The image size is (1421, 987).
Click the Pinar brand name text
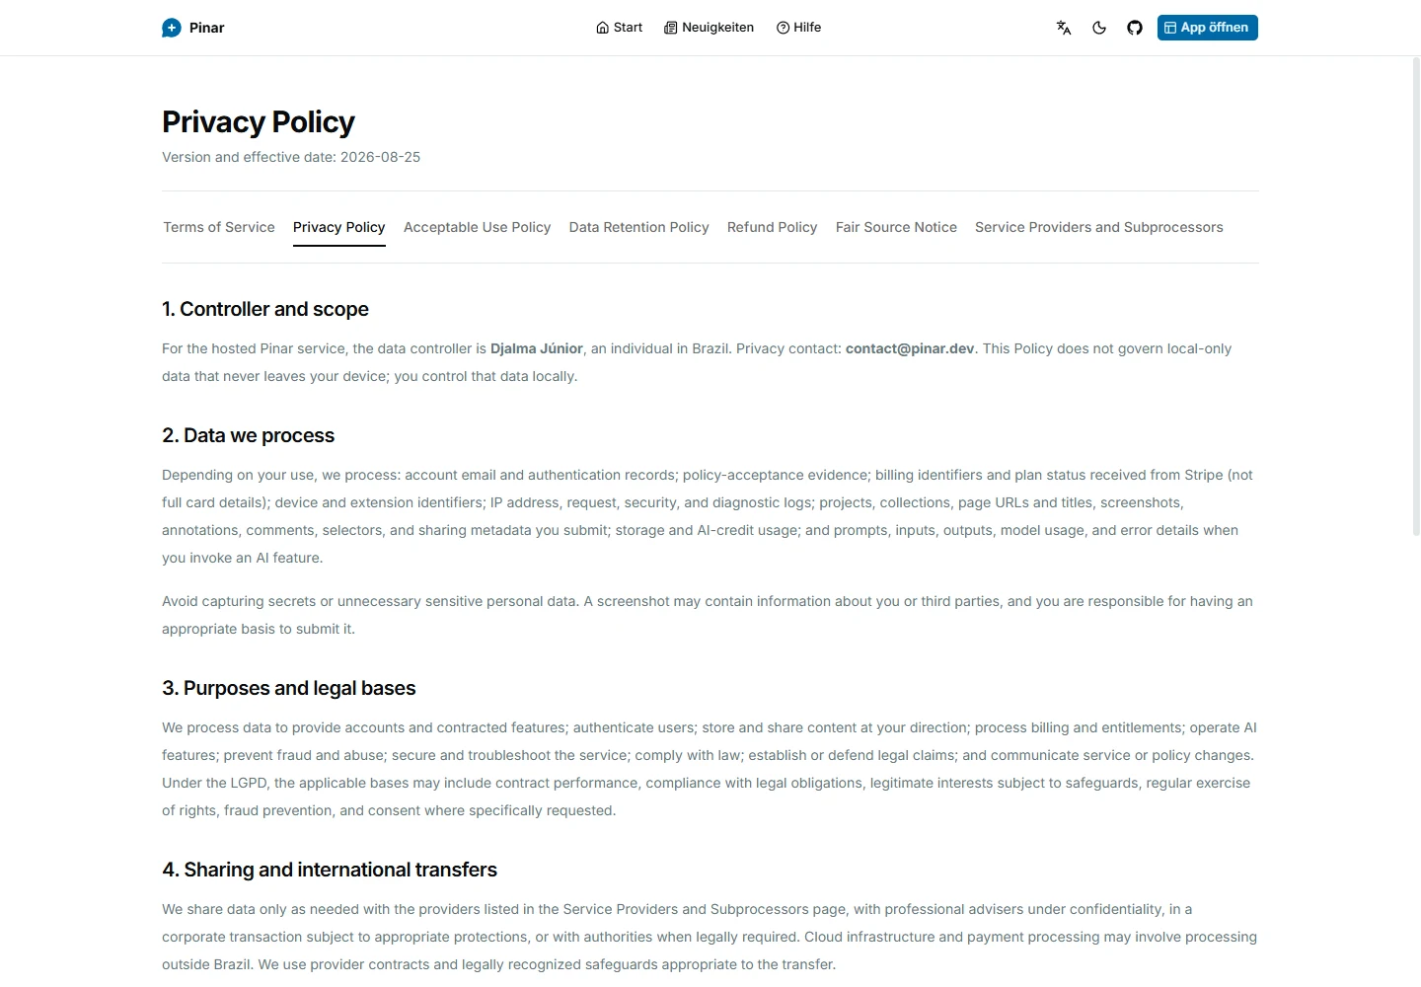(x=206, y=28)
